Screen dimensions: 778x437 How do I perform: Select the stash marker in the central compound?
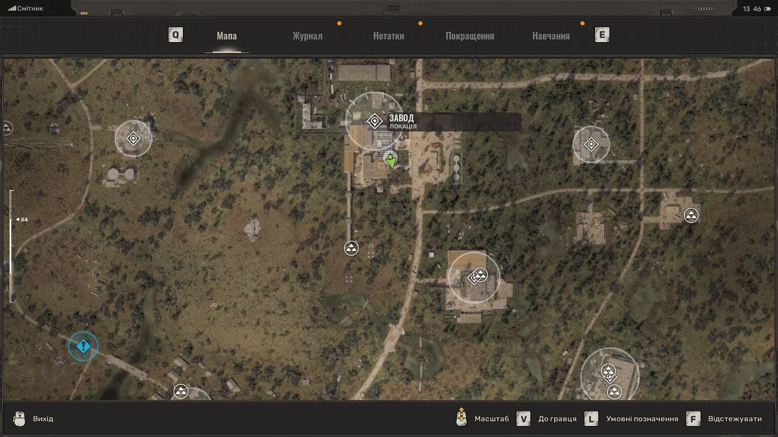[x=480, y=275]
